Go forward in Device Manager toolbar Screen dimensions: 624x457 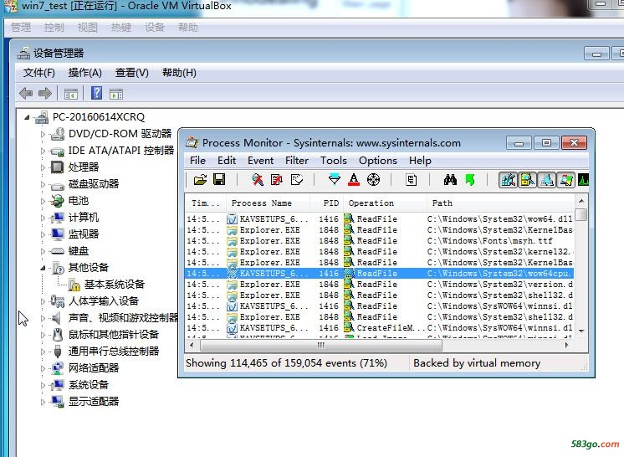click(45, 94)
